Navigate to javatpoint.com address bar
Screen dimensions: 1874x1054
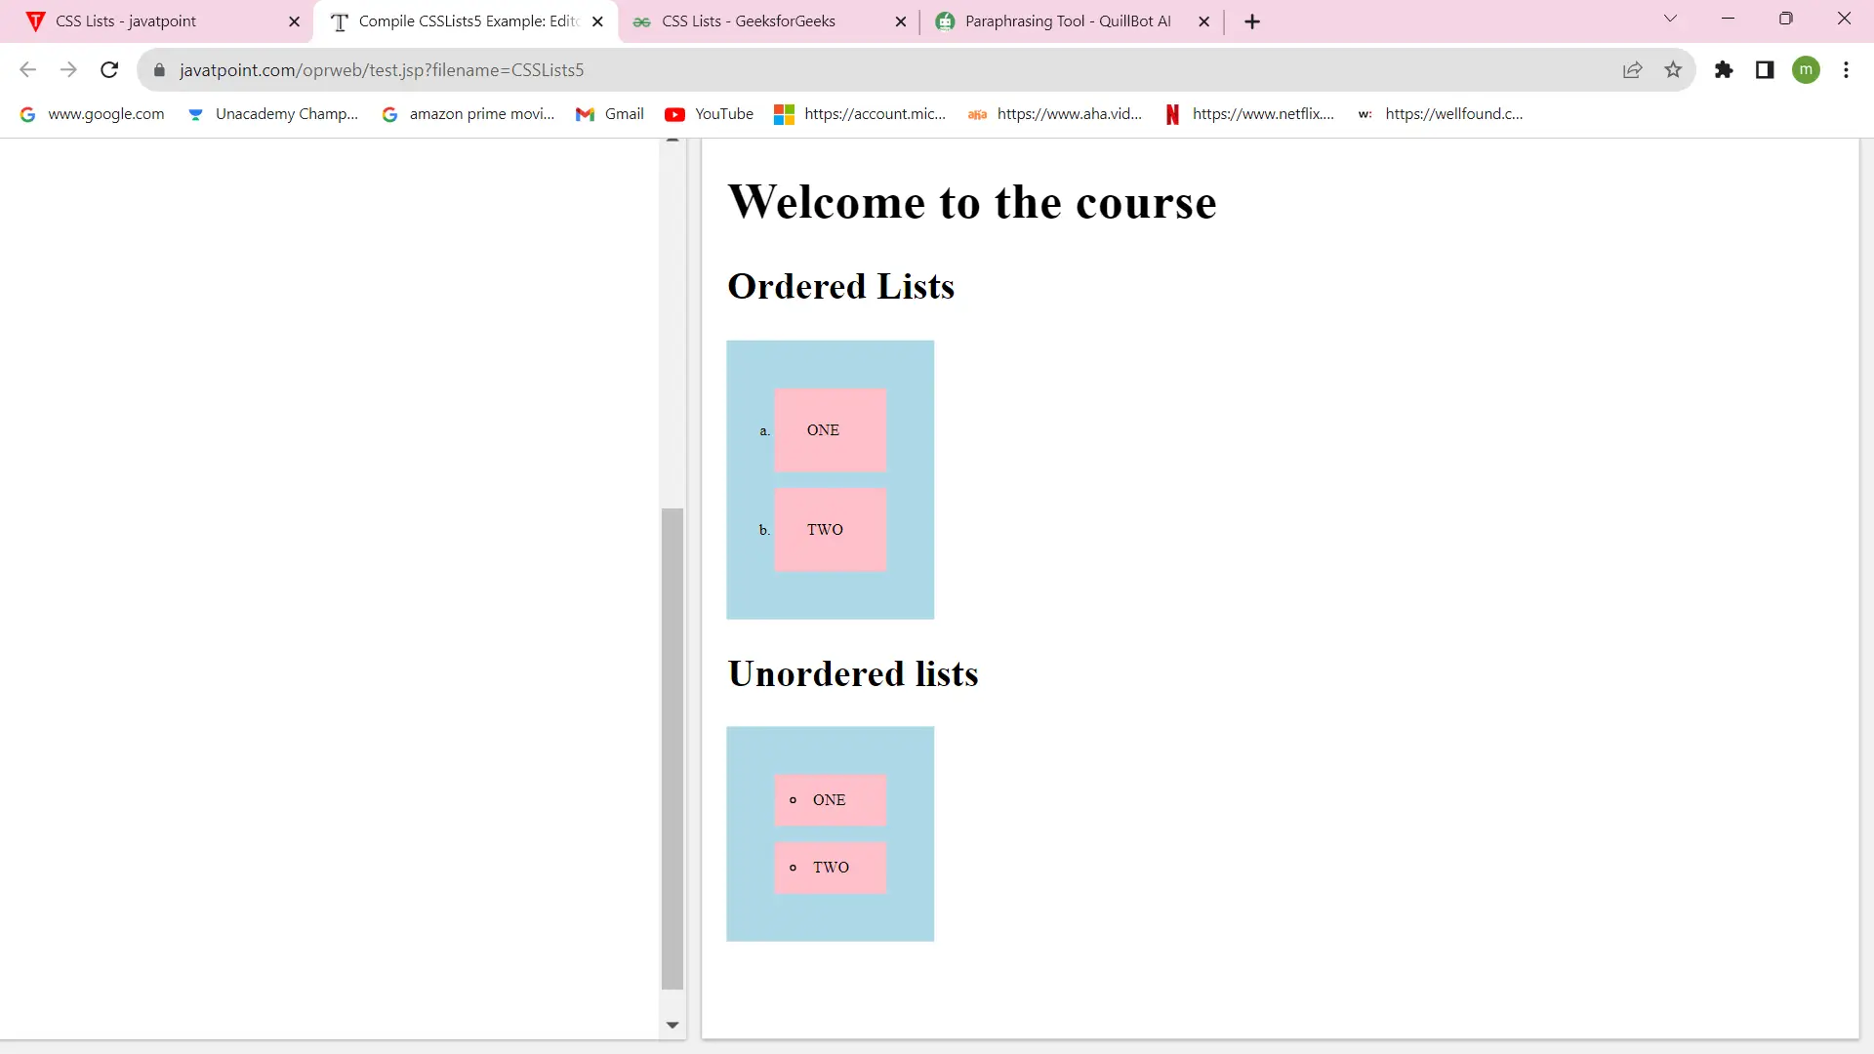tap(383, 69)
